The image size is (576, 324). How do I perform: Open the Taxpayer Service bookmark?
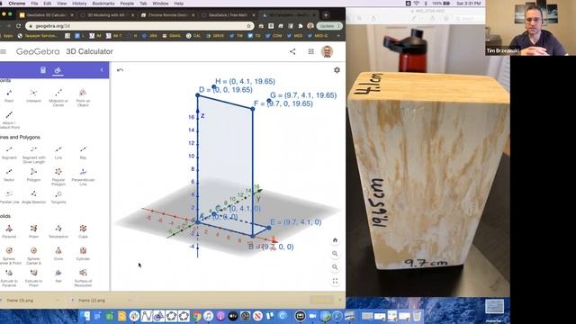point(38,36)
